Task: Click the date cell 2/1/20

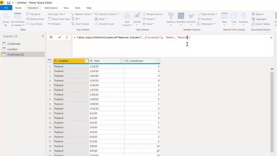Action: (x=106, y=113)
